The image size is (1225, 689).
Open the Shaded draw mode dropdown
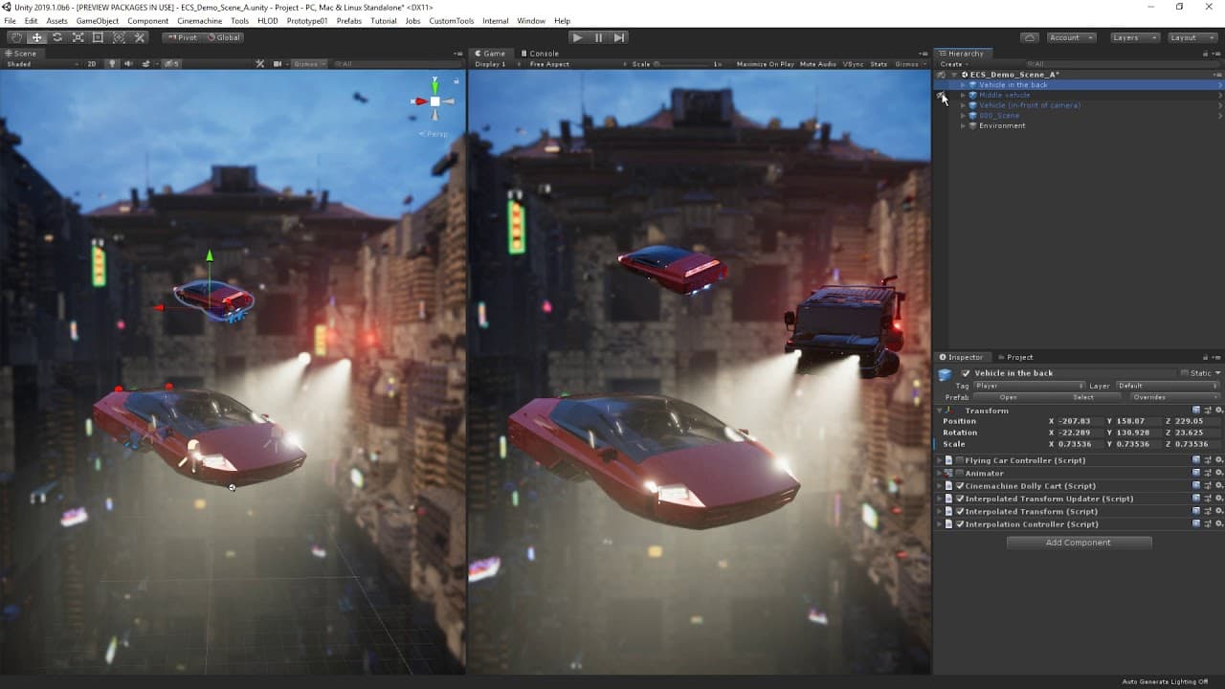[41, 64]
